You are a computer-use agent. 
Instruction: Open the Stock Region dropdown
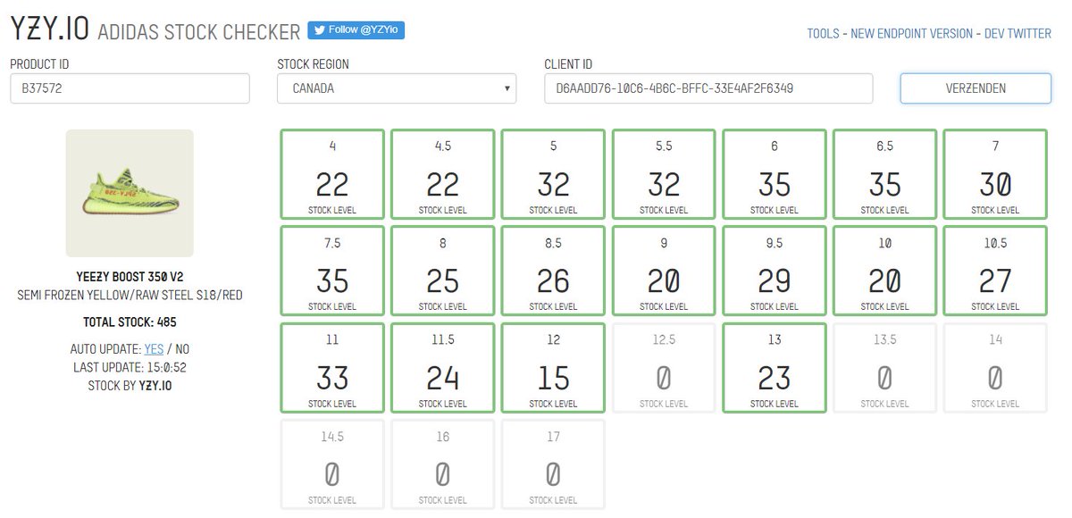[x=397, y=88]
